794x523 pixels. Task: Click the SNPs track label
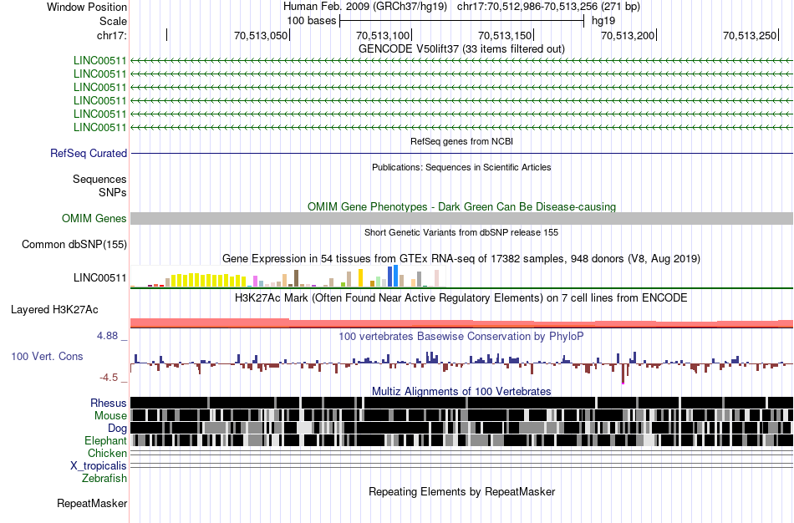pyautogui.click(x=113, y=192)
